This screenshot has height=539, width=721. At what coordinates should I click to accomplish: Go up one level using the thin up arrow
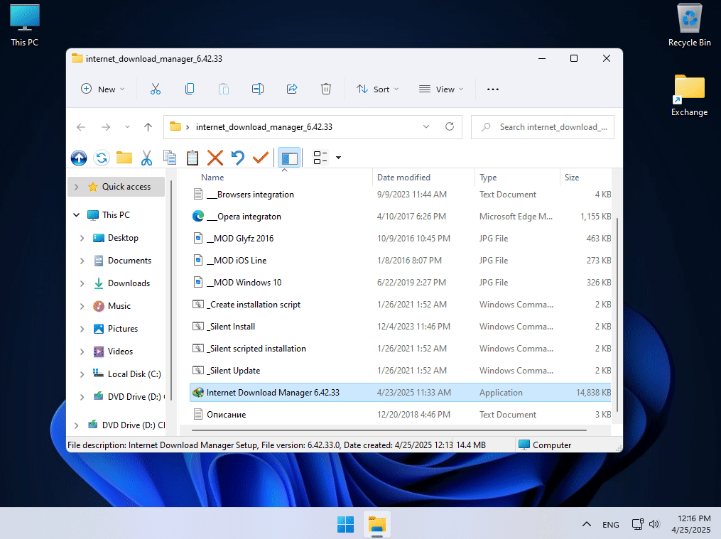(148, 127)
